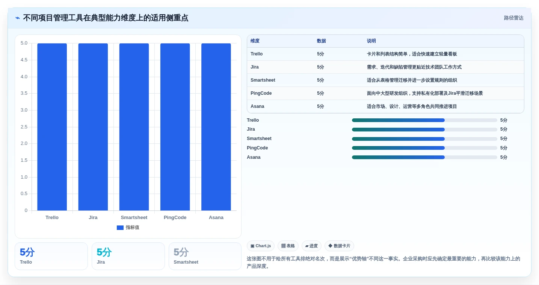The width and height of the screenshot is (539, 285).
Task: Click the 数据 column header
Action: pos(322,41)
